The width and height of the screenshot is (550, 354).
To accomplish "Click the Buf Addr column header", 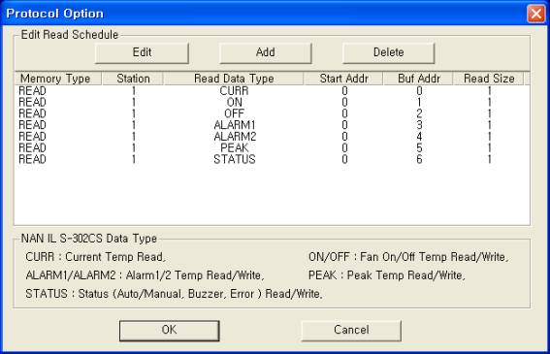I will pyautogui.click(x=418, y=79).
